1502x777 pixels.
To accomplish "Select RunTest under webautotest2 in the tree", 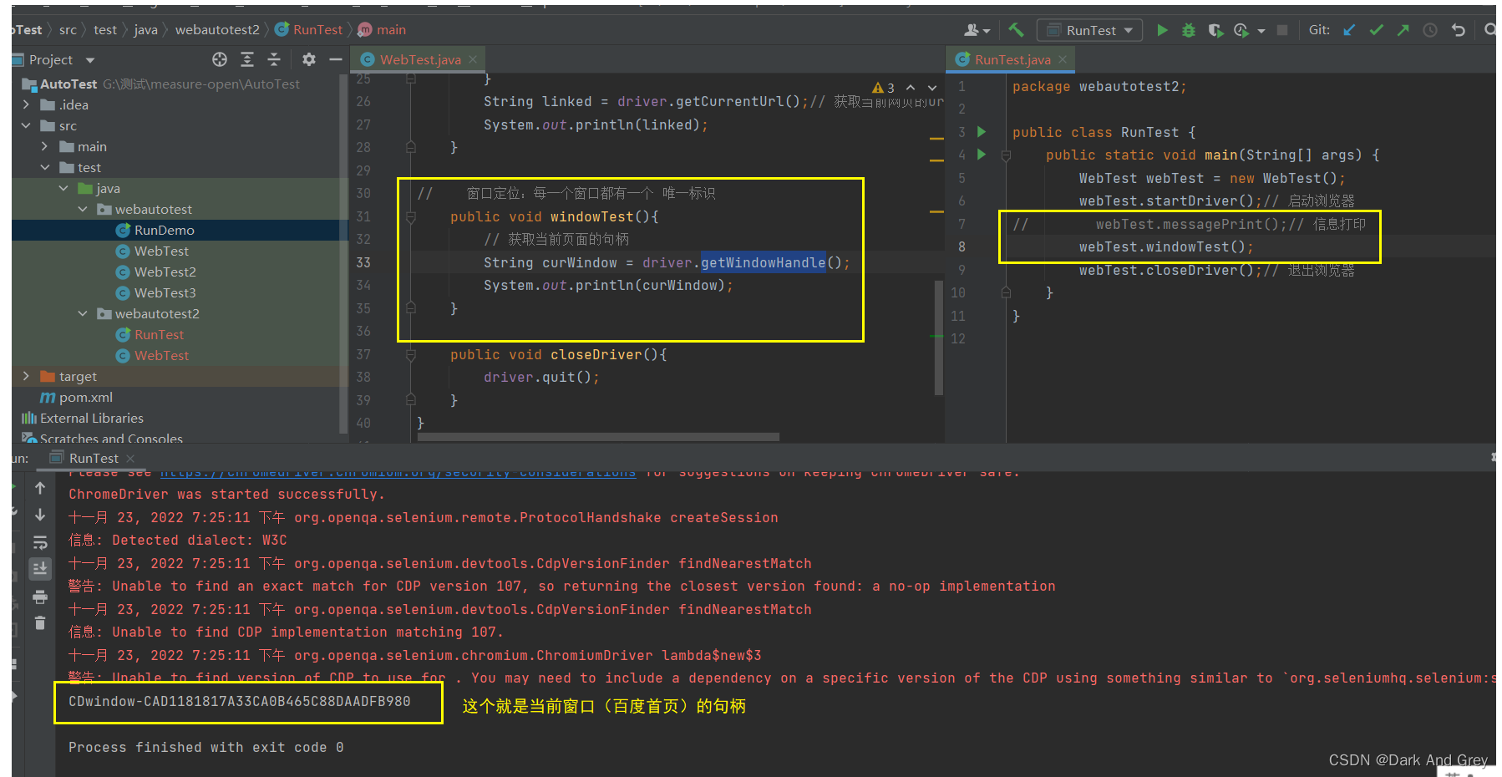I will pyautogui.click(x=159, y=334).
